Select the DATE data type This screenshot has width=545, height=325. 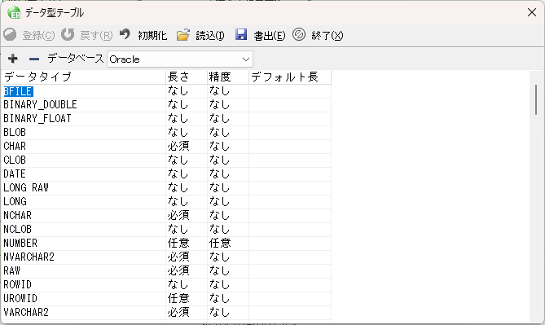tap(83, 174)
